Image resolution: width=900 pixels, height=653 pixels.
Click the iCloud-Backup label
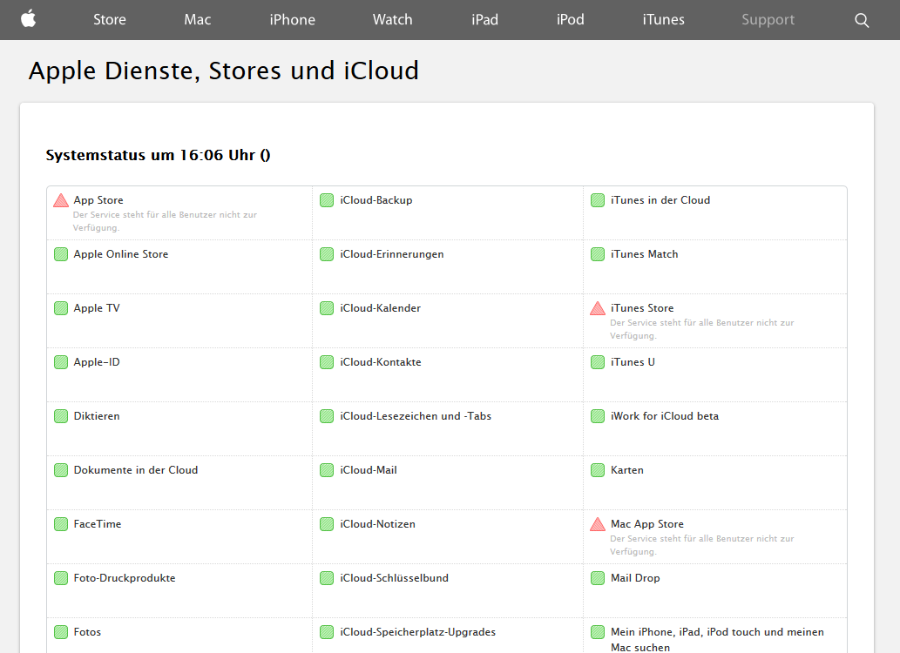376,200
